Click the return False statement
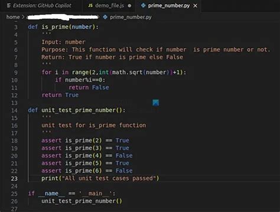Image resolution: width=280 pixels, height=212 pixels. click(89, 87)
